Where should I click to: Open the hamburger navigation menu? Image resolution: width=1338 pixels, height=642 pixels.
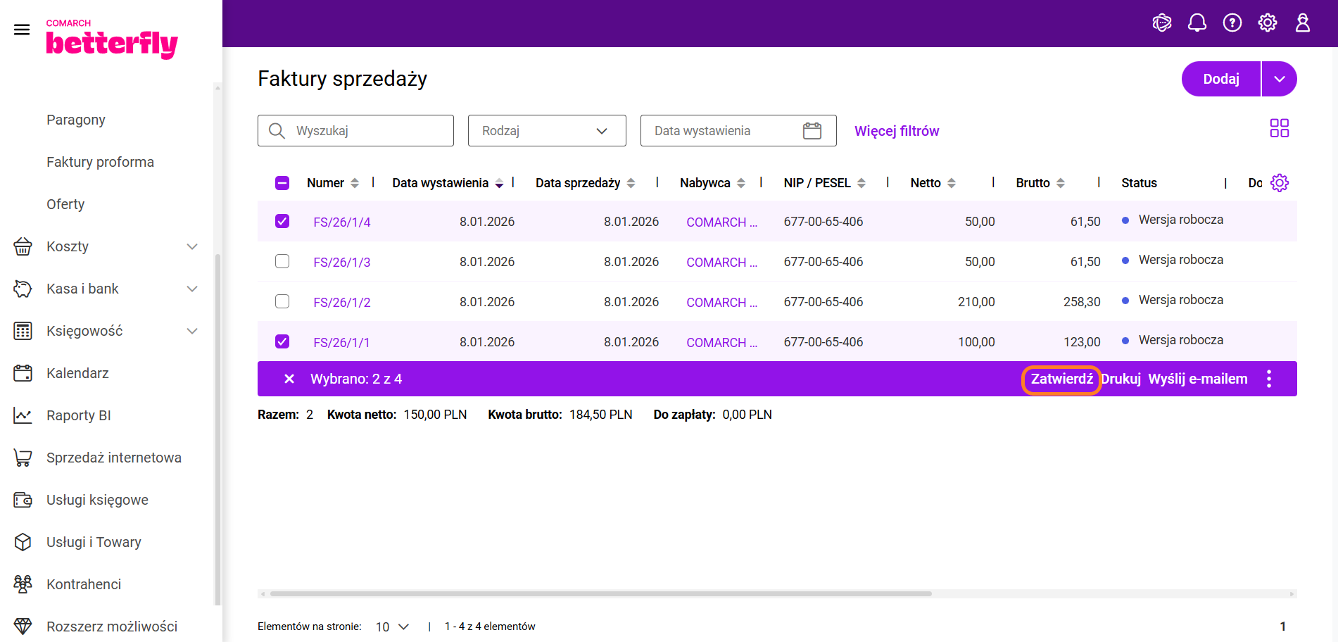point(22,30)
